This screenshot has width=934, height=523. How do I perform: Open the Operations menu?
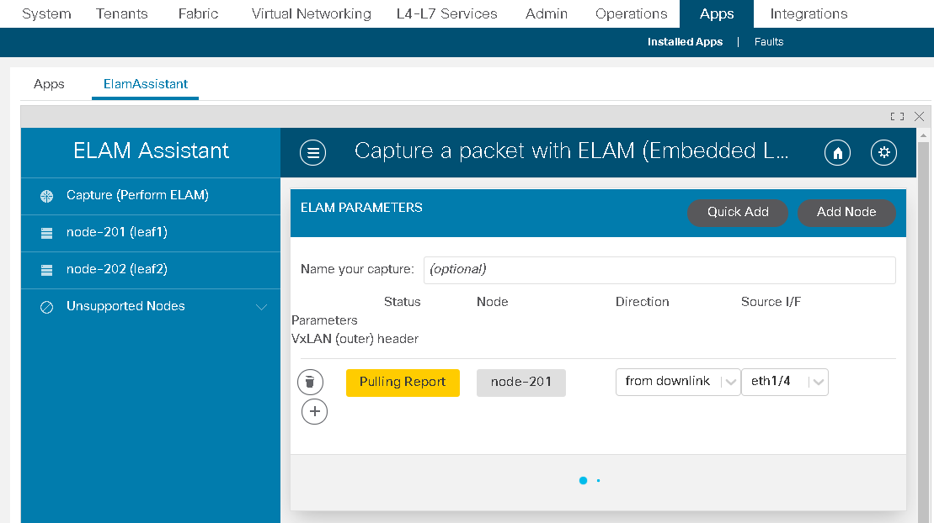pos(632,13)
